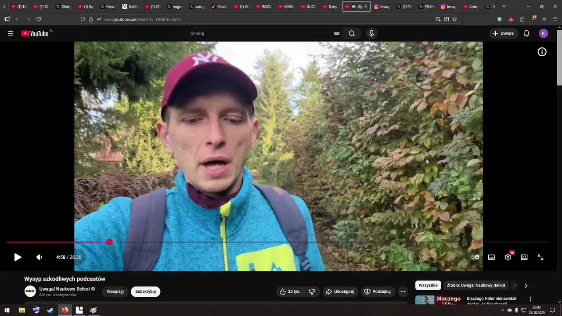Open the extension with red badge

pyautogui.click(x=533, y=19)
